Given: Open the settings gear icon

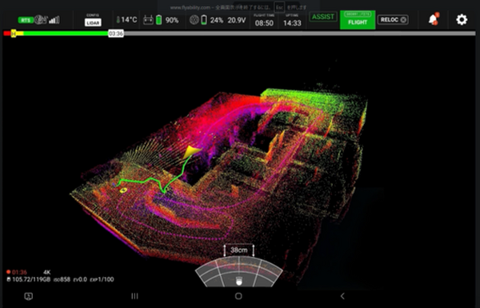Looking at the screenshot, I should (462, 20).
